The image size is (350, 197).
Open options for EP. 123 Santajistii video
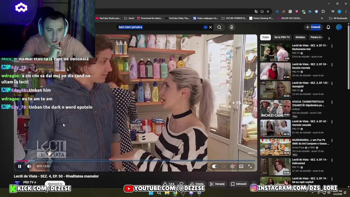[332, 83]
